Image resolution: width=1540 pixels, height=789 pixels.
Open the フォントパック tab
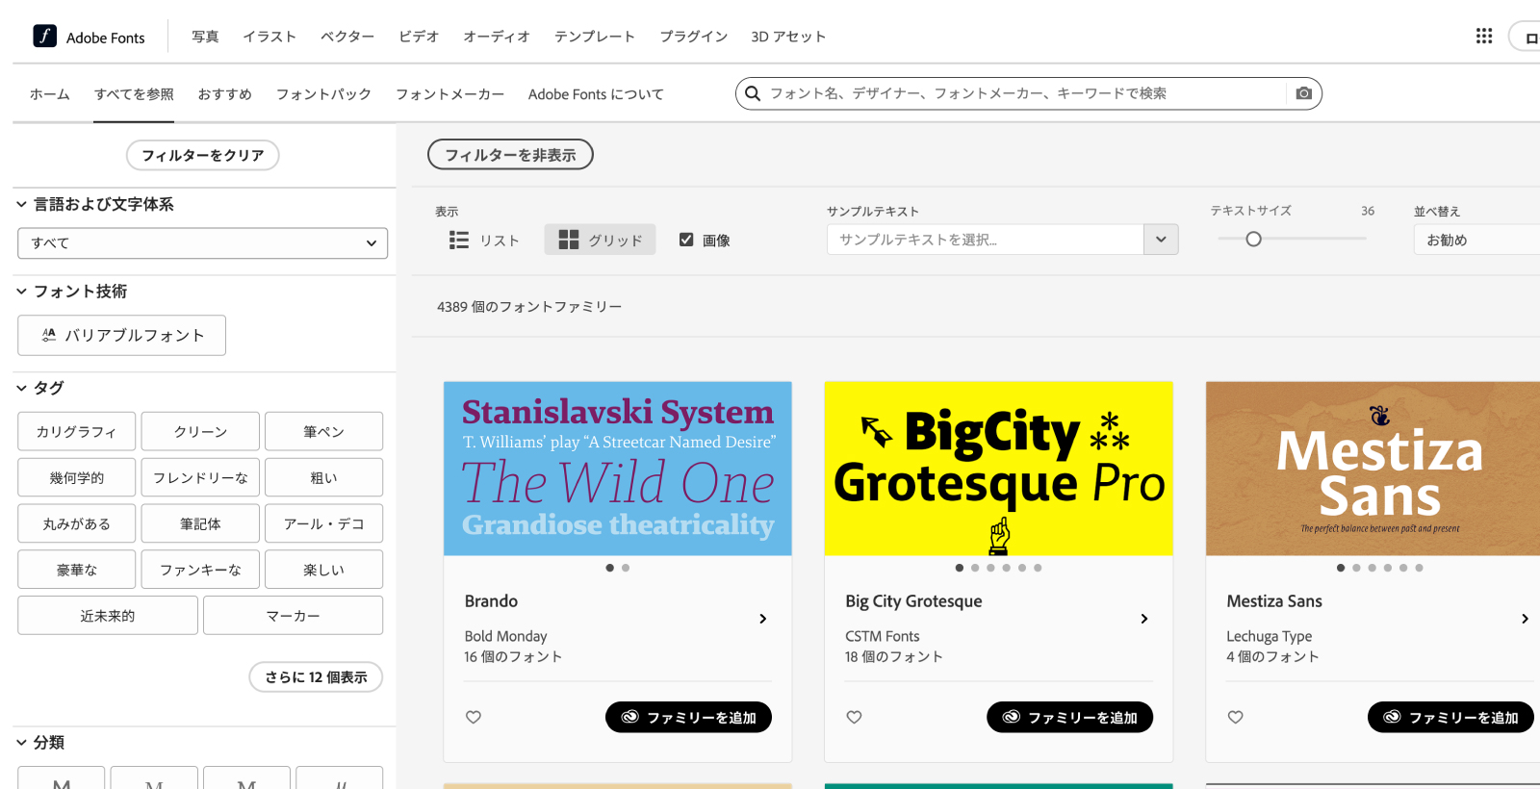323,94
